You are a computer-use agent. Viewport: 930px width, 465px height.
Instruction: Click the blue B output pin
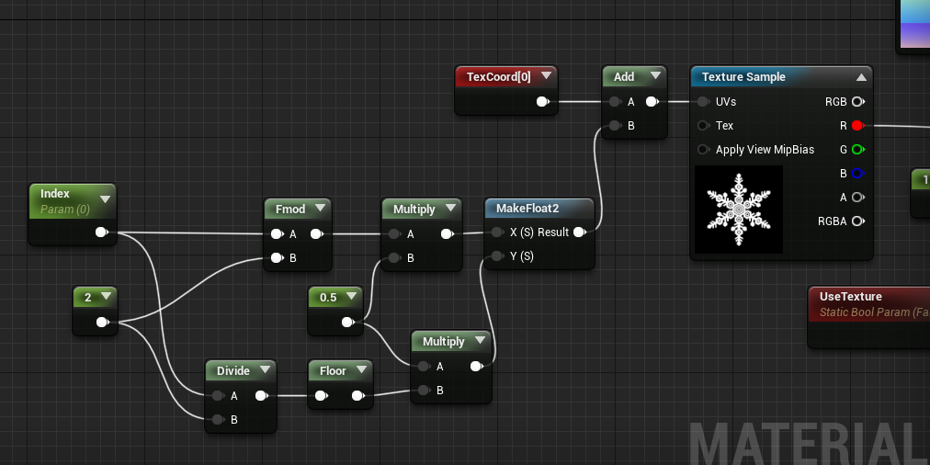pyautogui.click(x=857, y=173)
